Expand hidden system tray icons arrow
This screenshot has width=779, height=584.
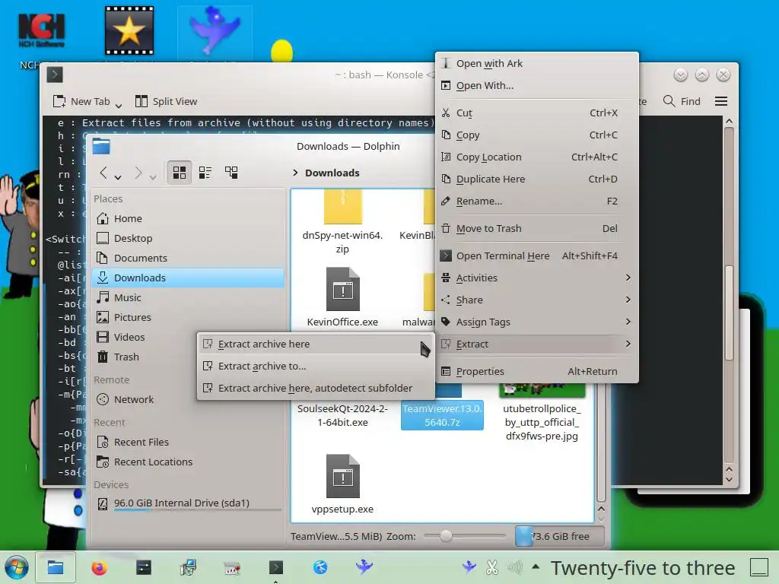click(x=536, y=566)
